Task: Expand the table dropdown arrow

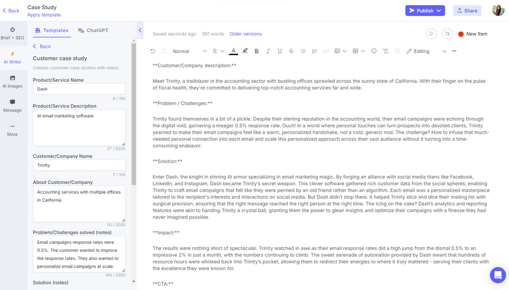Action: coord(362,51)
